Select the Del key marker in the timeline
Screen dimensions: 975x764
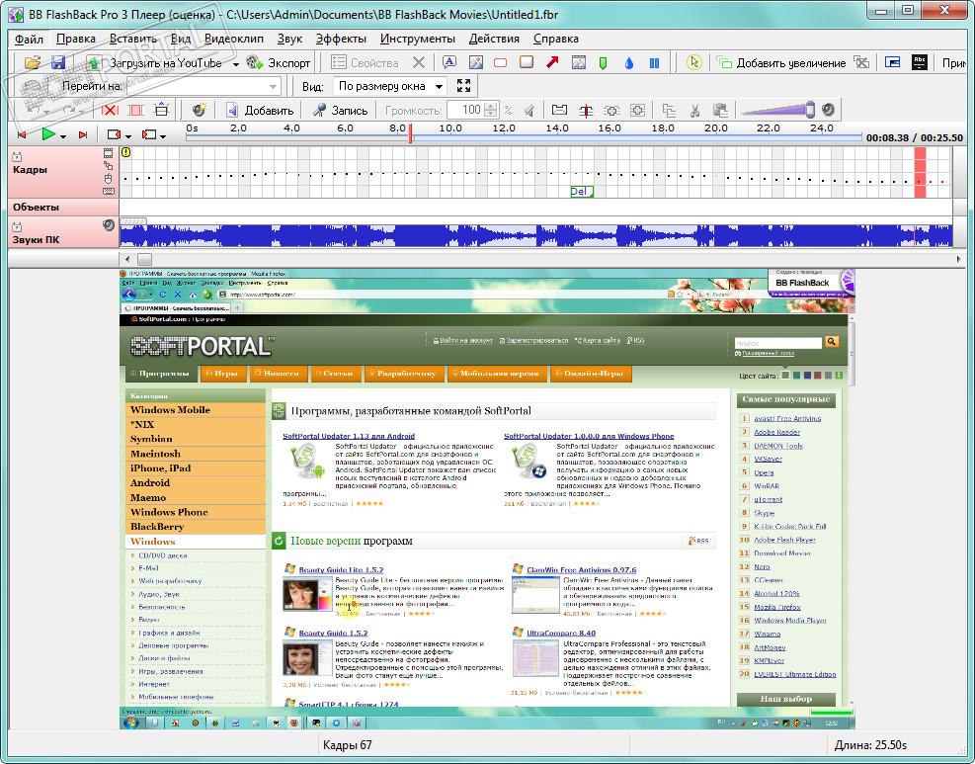pyautogui.click(x=582, y=192)
